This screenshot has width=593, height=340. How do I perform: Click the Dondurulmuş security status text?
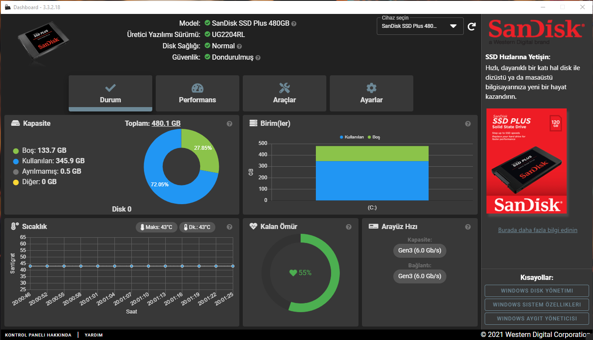(232, 57)
